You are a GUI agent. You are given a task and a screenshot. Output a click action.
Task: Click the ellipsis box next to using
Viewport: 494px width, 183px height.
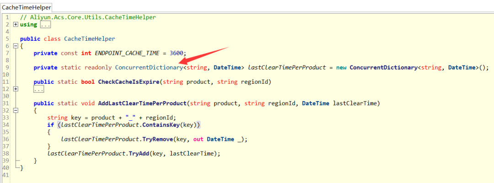click(x=45, y=25)
